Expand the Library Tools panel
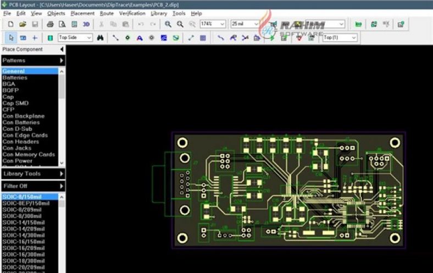The width and height of the screenshot is (433, 273). coord(62,174)
